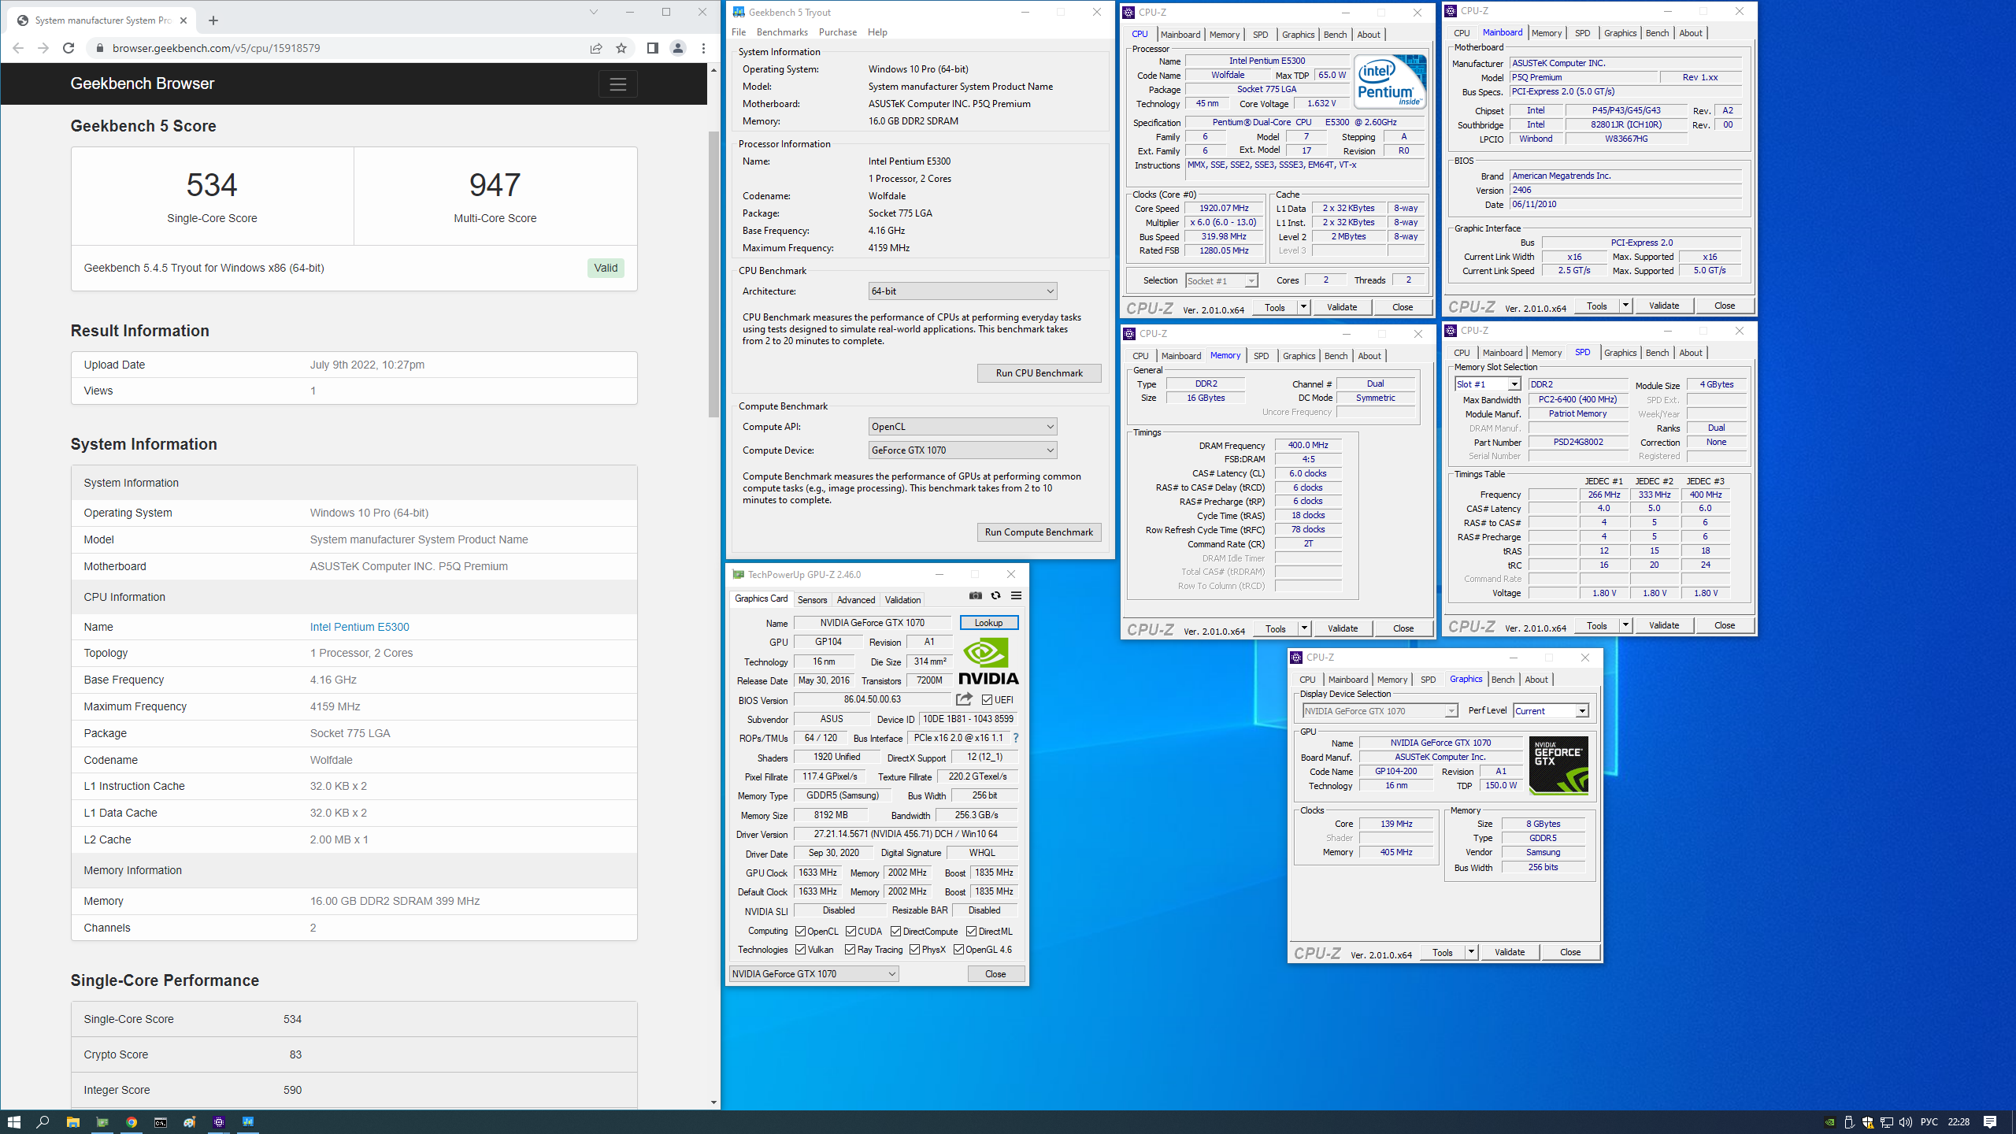This screenshot has width=2016, height=1134.
Task: Open the notification center icon
Action: (1990, 1122)
